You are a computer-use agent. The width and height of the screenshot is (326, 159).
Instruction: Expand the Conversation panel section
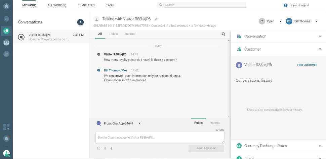[278, 36]
